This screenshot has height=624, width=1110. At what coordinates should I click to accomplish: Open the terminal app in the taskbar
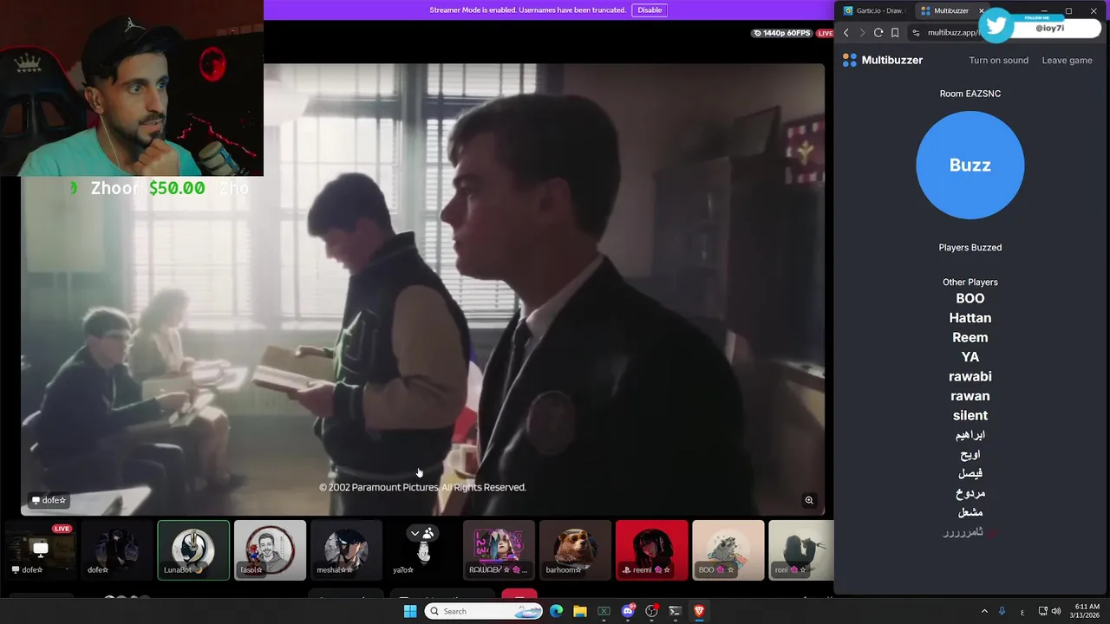point(675,611)
